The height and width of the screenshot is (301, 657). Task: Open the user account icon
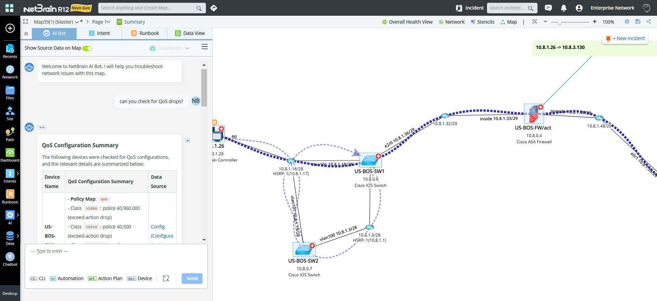point(579,8)
